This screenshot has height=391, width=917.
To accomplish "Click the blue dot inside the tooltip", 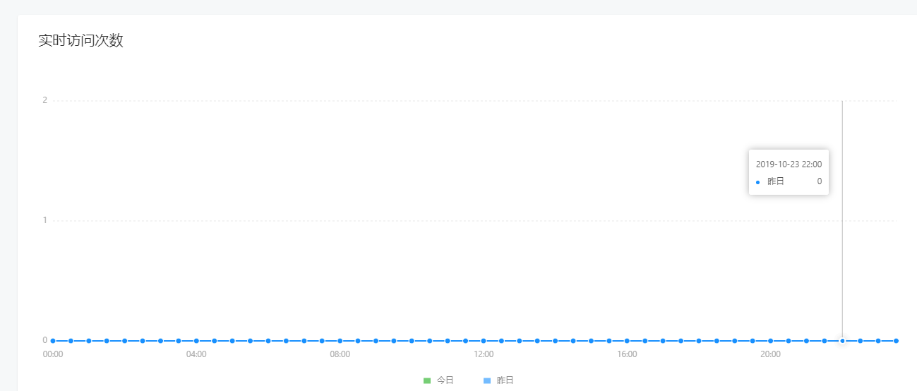I will tap(758, 182).
